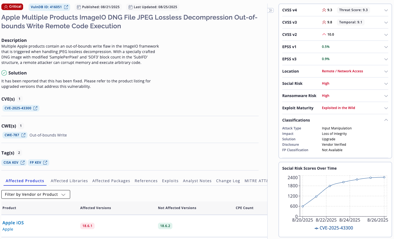Select the Affected Products tab
394x239 pixels.
[x=25, y=181]
